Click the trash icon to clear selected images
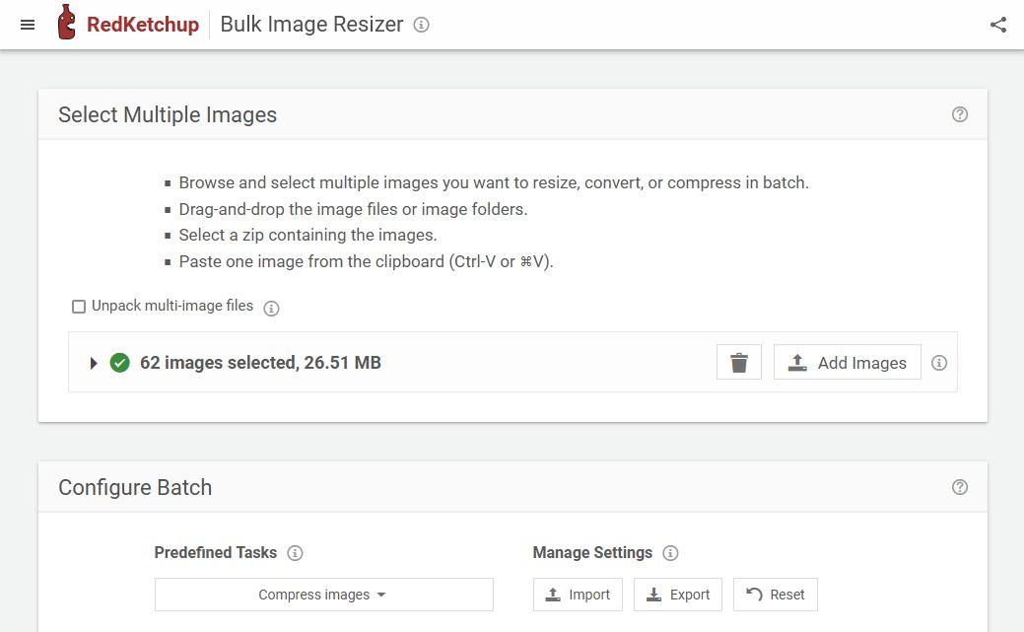1024x632 pixels. 738,362
